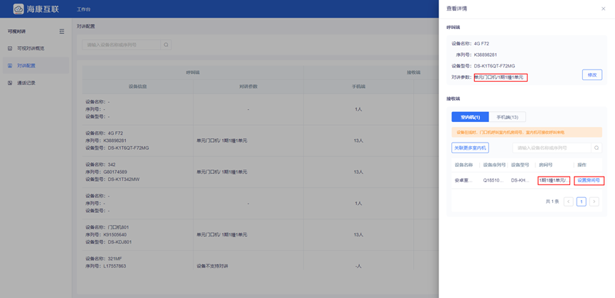Click the search icon beside the device search box
Viewport: 615px width, 298px height.
166,45
